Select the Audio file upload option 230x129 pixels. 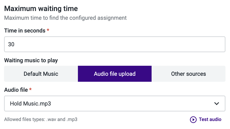115,74
